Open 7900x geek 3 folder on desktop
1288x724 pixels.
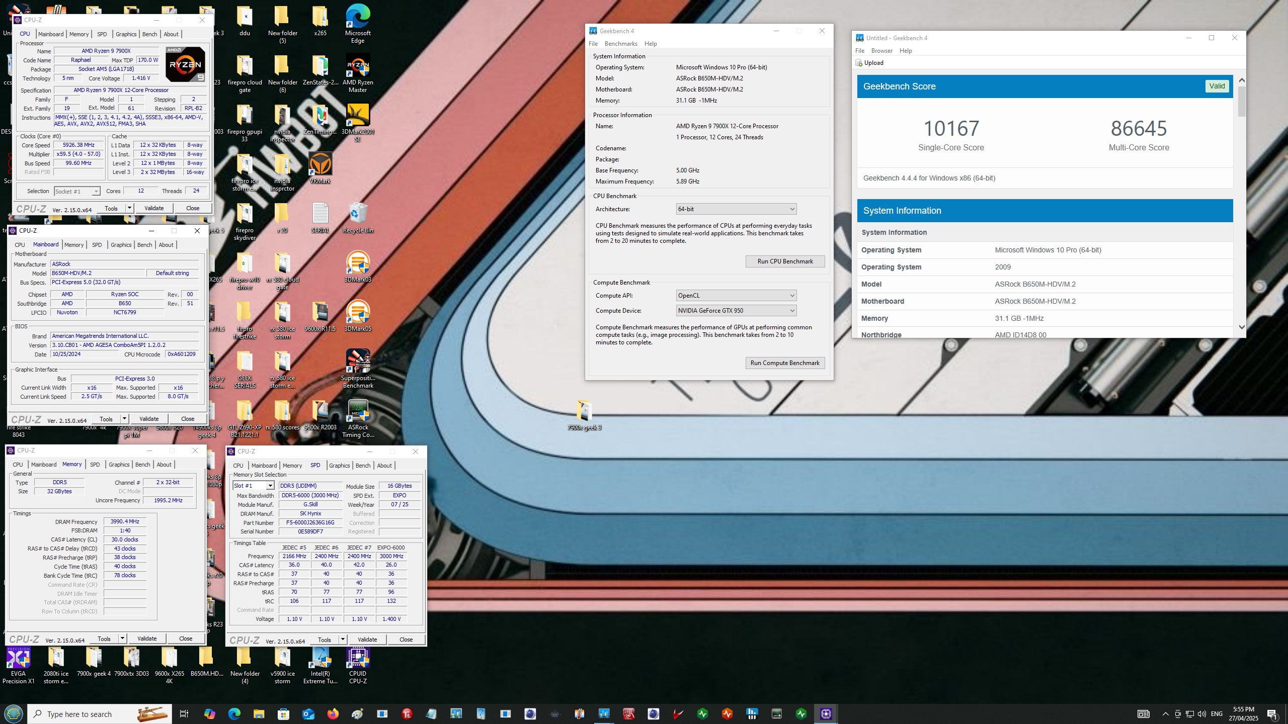click(584, 414)
